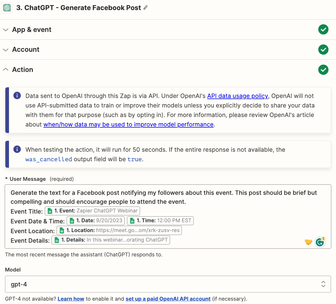The image size is (336, 304).
Task: Click the Google Sheets icon in Details pill
Action: tap(57, 240)
